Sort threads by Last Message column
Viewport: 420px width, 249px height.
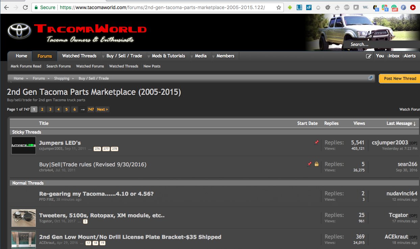(x=401, y=123)
